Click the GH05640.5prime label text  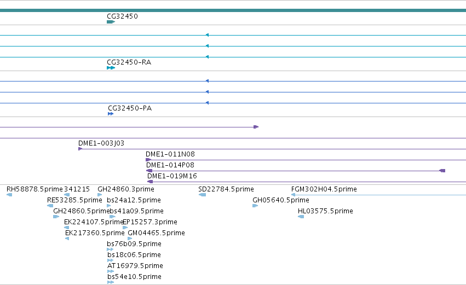pos(281,200)
